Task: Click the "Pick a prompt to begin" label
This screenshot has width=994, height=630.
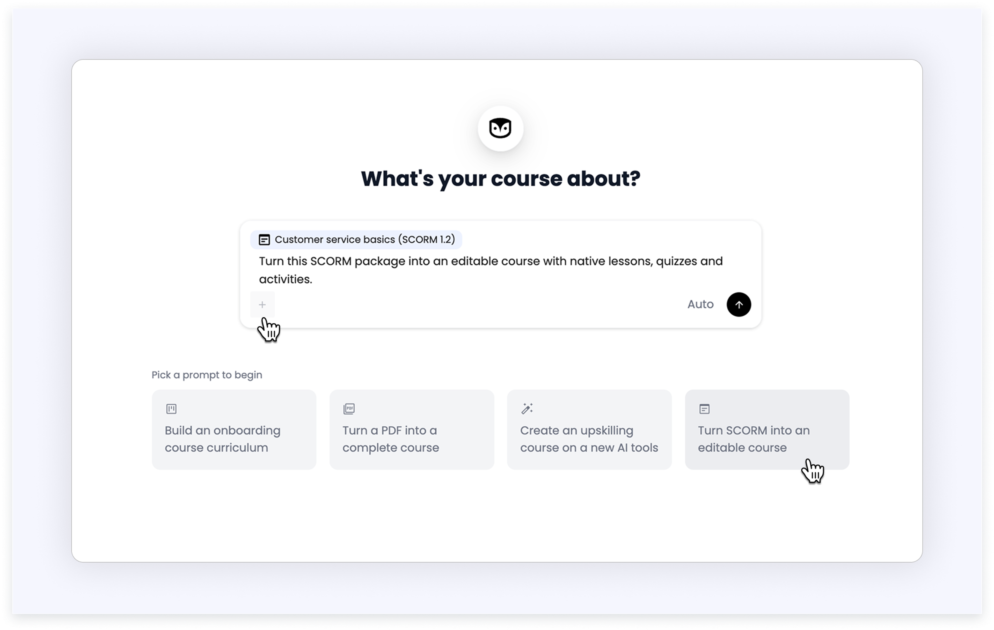Action: tap(207, 375)
